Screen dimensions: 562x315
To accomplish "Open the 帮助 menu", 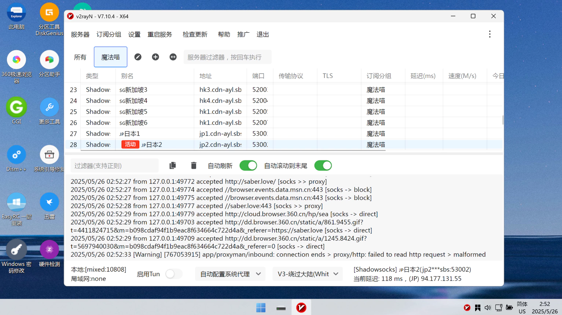I will [x=224, y=34].
